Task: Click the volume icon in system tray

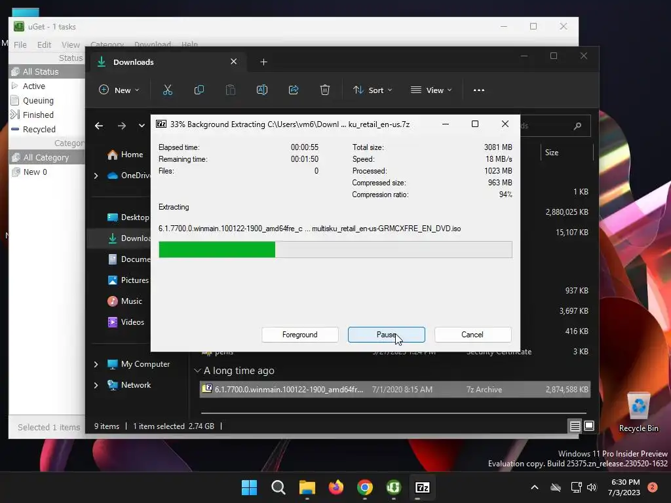Action: (x=592, y=487)
